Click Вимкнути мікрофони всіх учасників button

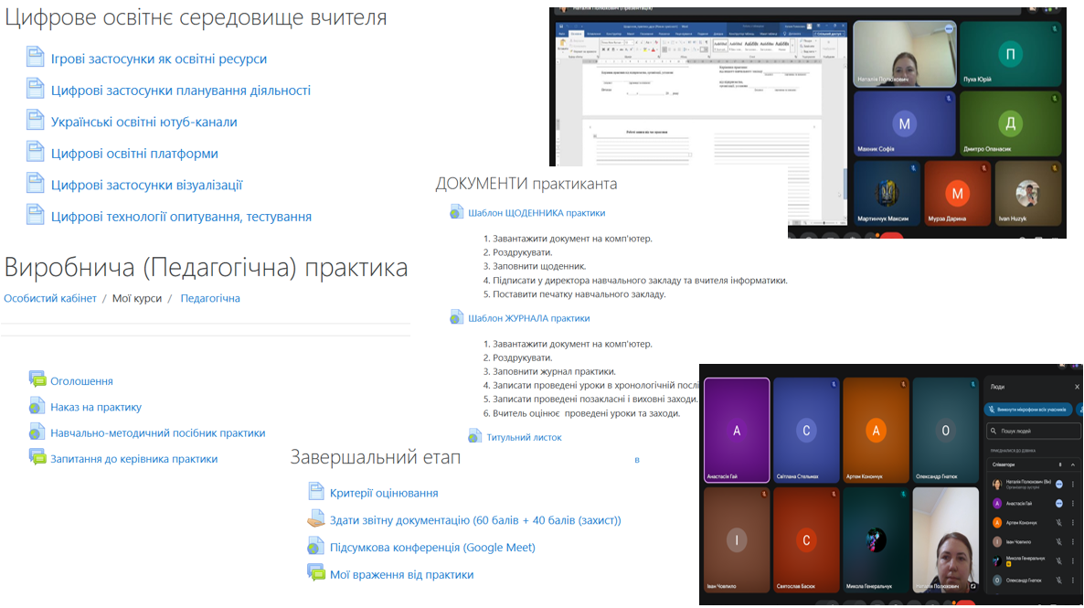(x=1025, y=411)
